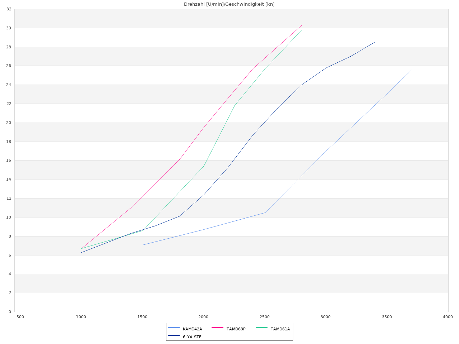The height and width of the screenshot is (344, 459).
Task: Click the light blue KAMD42A legend line
Action: pyautogui.click(x=174, y=328)
